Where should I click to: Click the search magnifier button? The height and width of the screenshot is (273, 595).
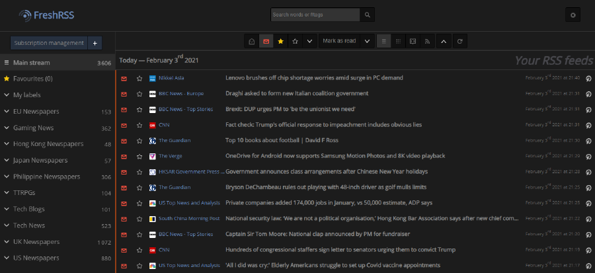click(x=367, y=15)
